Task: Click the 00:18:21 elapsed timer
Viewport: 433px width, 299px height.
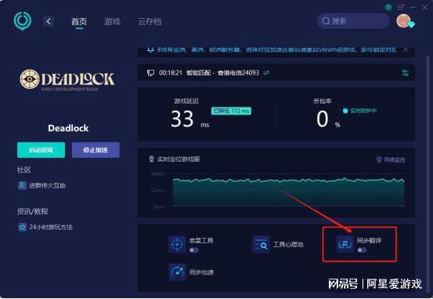Action: [171, 73]
